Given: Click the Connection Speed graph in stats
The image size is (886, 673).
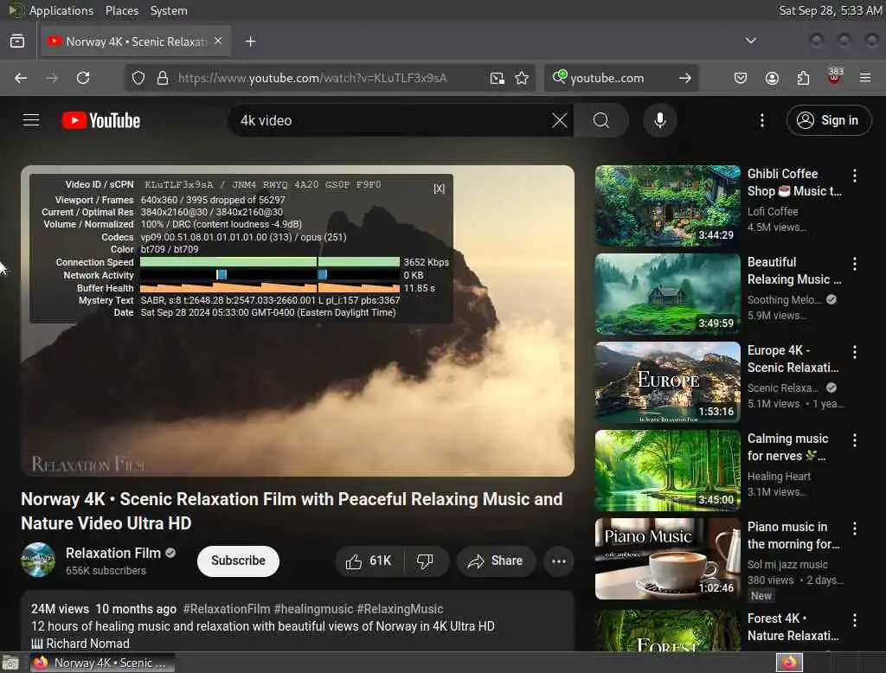Looking at the screenshot, I should pos(270,262).
